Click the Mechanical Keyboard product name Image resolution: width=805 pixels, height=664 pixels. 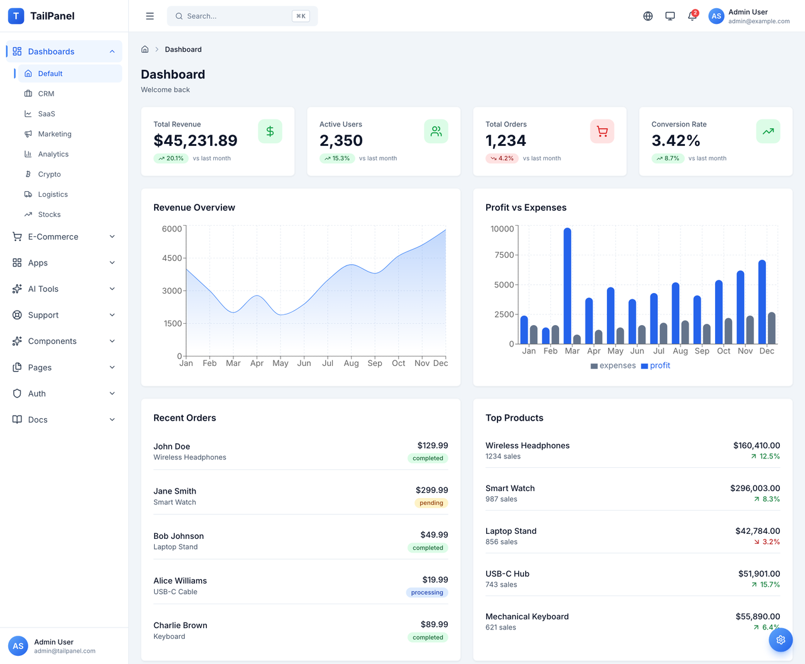tap(527, 617)
